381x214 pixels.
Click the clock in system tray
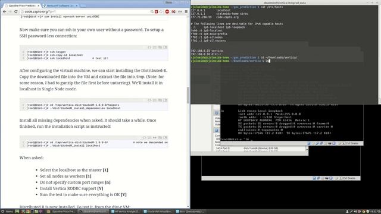pos(373,212)
